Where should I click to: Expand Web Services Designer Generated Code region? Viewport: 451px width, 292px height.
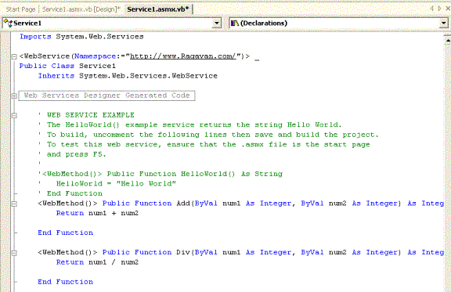(x=14, y=96)
